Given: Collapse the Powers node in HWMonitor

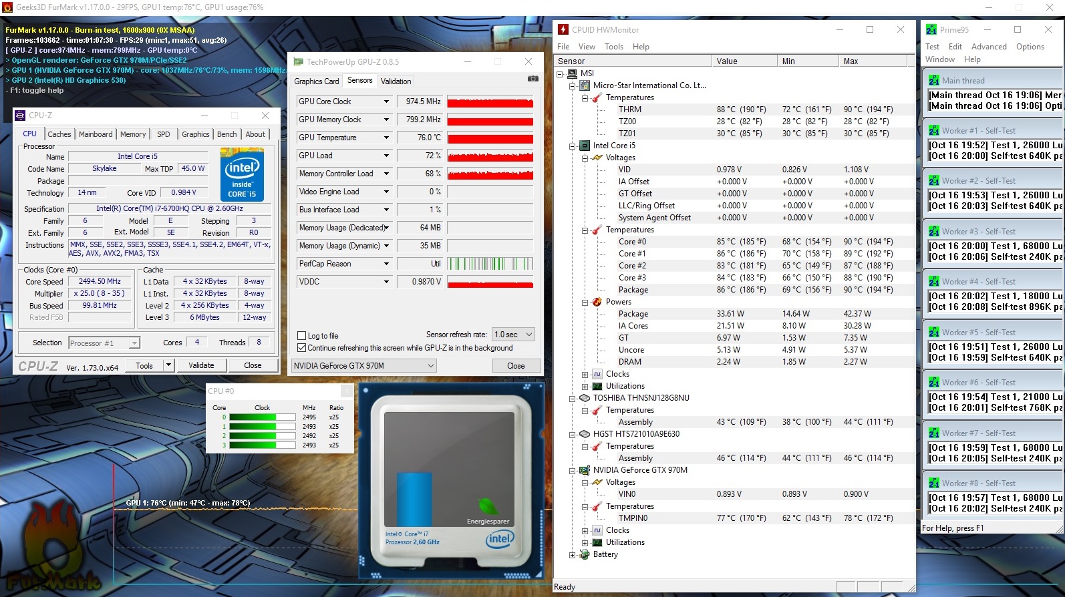Looking at the screenshot, I should point(585,302).
